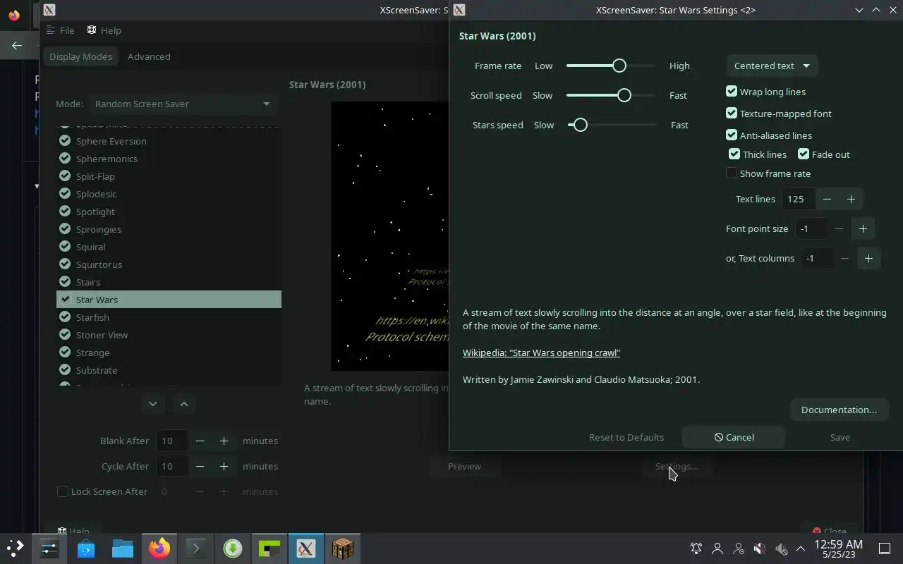Click the Preview button in main window
Viewport: 903px width, 564px height.
coord(464,466)
